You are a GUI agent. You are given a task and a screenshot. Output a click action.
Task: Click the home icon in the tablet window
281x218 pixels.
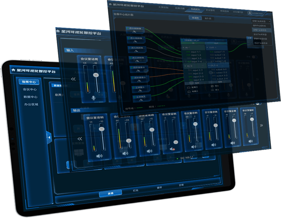13,70
